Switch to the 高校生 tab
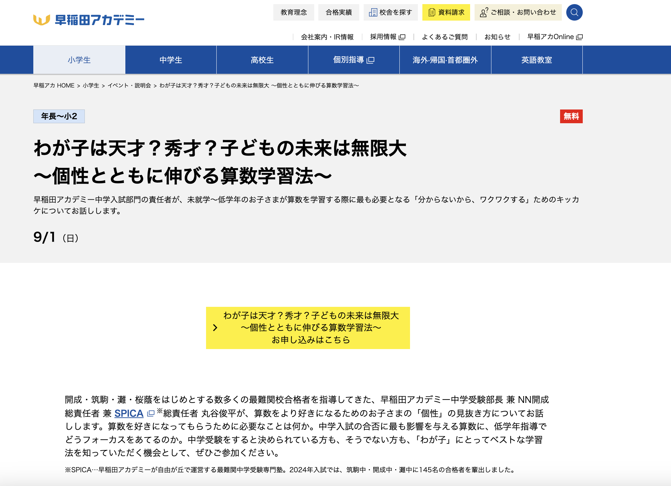671x486 pixels. point(262,59)
